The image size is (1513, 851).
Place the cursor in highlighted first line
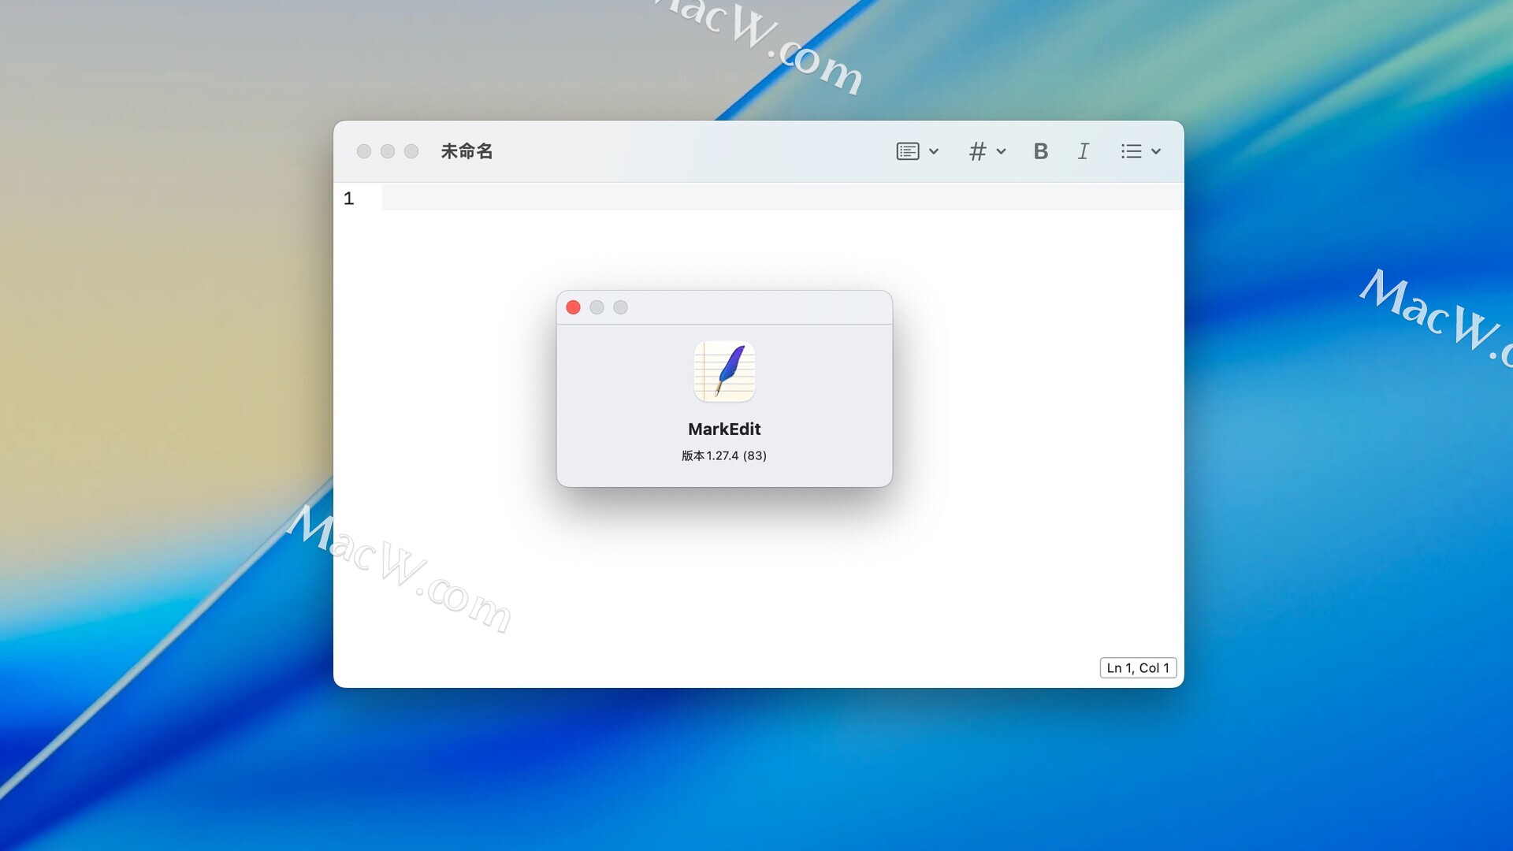pyautogui.click(x=780, y=198)
